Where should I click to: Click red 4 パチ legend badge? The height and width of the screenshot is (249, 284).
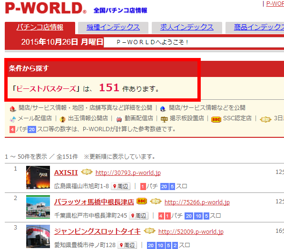click(12, 130)
